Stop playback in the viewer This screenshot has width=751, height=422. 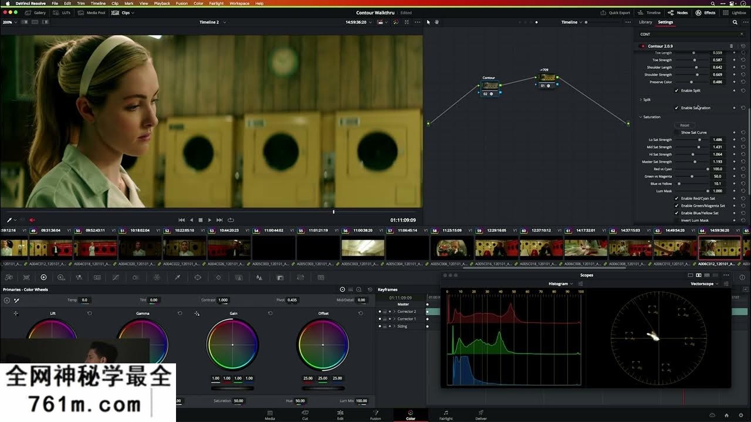pos(200,220)
